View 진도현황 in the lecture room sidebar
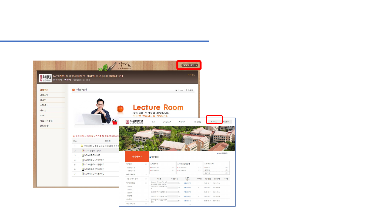The image size is (389, 219). (x=44, y=126)
